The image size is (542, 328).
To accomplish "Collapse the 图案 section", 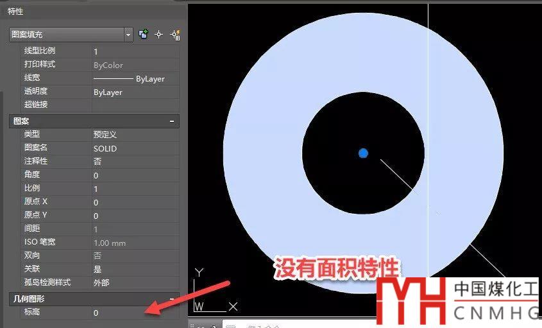I will point(172,121).
